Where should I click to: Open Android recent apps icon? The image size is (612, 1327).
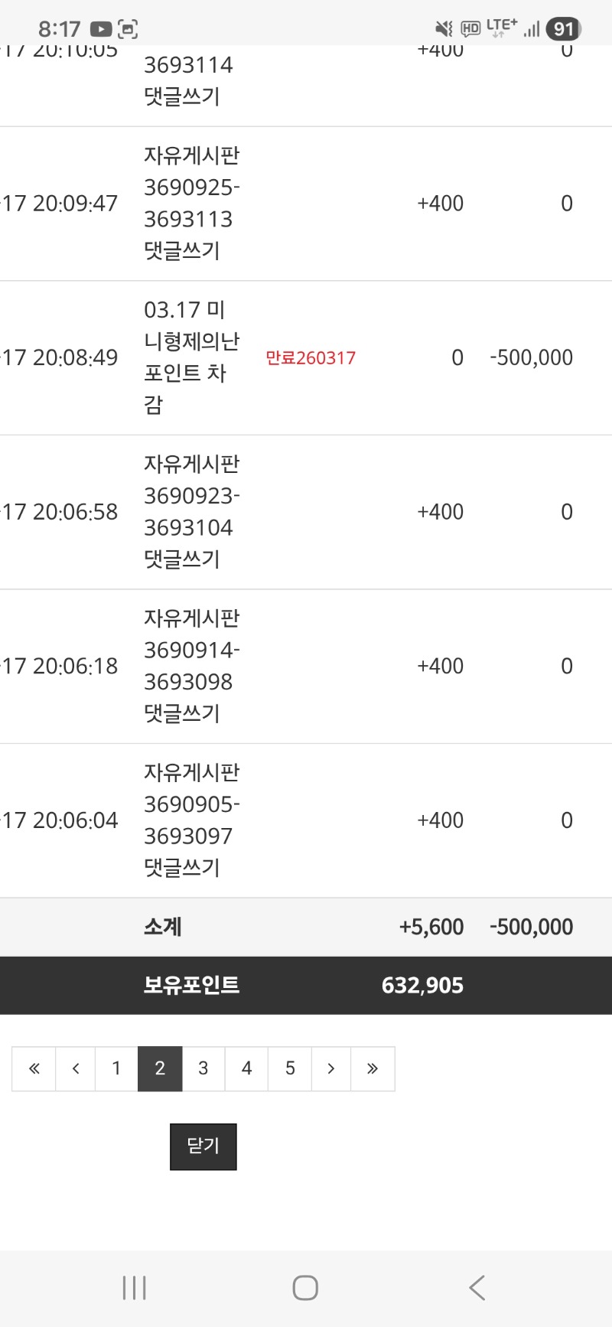pos(134,1288)
